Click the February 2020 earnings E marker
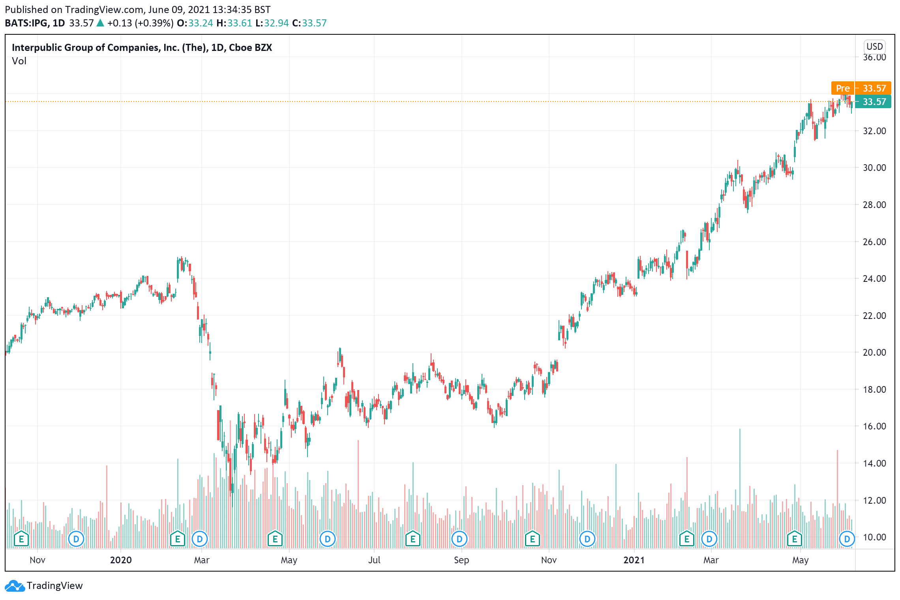Viewport: 900px width, 600px height. [x=178, y=539]
